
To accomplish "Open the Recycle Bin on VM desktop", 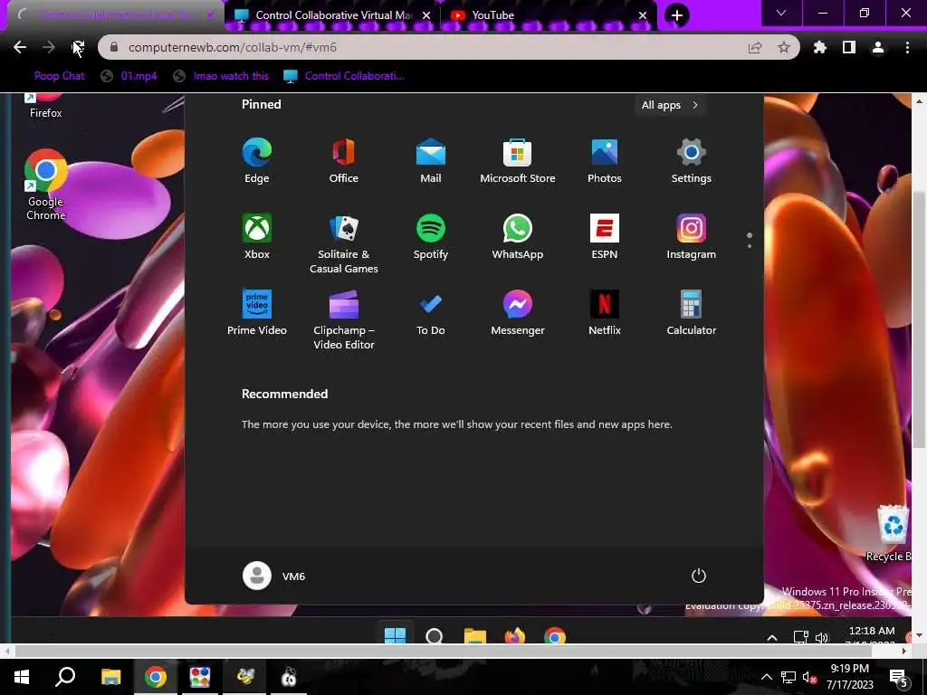I will pyautogui.click(x=892, y=533).
